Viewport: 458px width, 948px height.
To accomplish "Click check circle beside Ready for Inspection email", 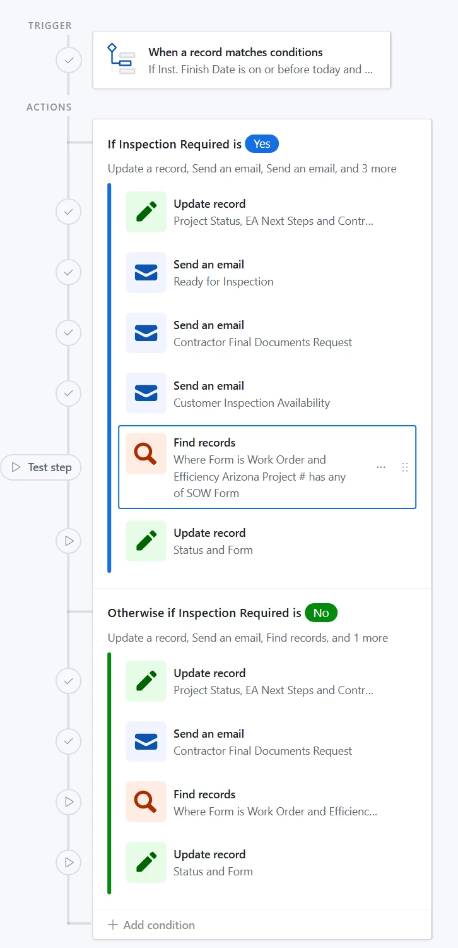I will [69, 273].
